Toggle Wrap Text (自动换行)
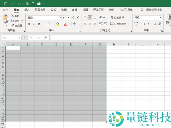Image resolution: width=171 pixels, height=128 pixels. (x=117, y=18)
